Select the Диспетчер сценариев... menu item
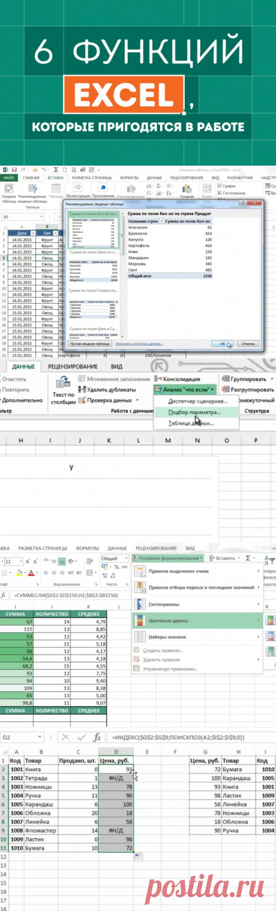Viewport: 276px width, 911px height. pos(195,401)
